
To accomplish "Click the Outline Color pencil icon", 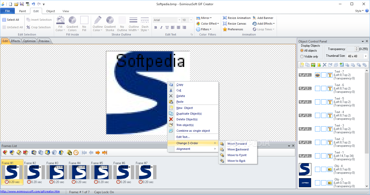I will pos(98,20).
